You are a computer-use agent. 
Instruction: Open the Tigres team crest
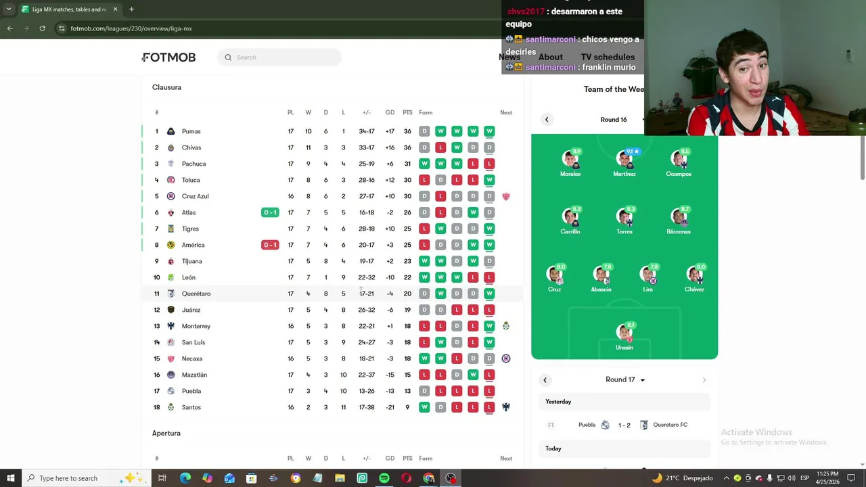[170, 229]
